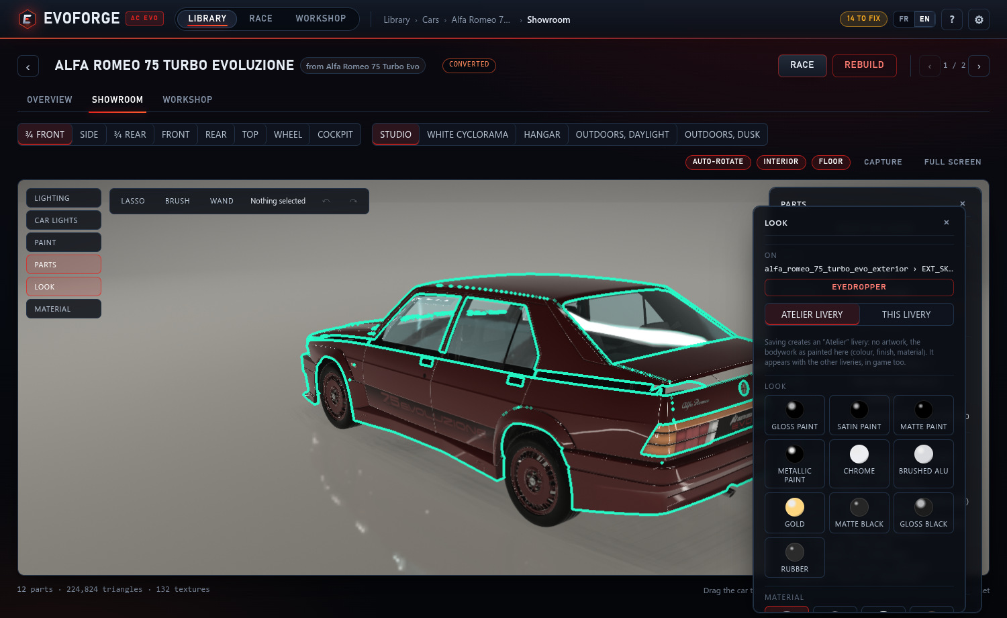1007x618 pixels.
Task: Open the Race top navigation tab
Action: 260,19
